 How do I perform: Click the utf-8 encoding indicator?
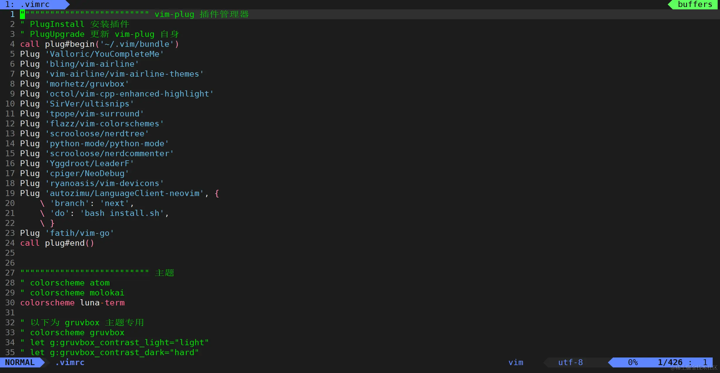(570, 362)
